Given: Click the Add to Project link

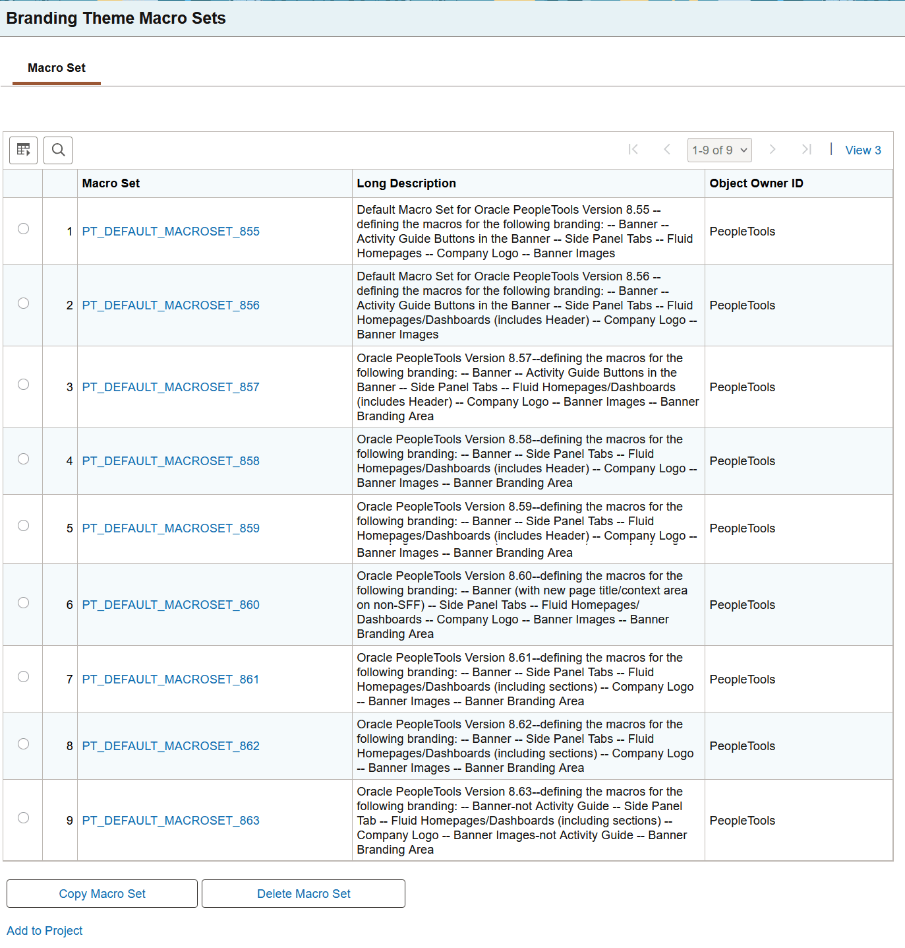Looking at the screenshot, I should (45, 931).
